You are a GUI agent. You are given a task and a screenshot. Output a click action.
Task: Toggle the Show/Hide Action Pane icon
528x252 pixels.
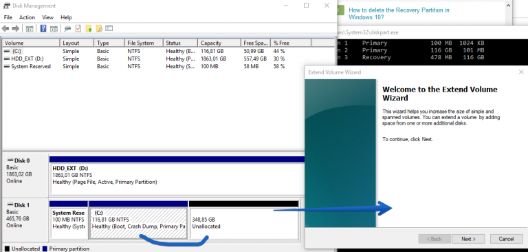[54, 29]
